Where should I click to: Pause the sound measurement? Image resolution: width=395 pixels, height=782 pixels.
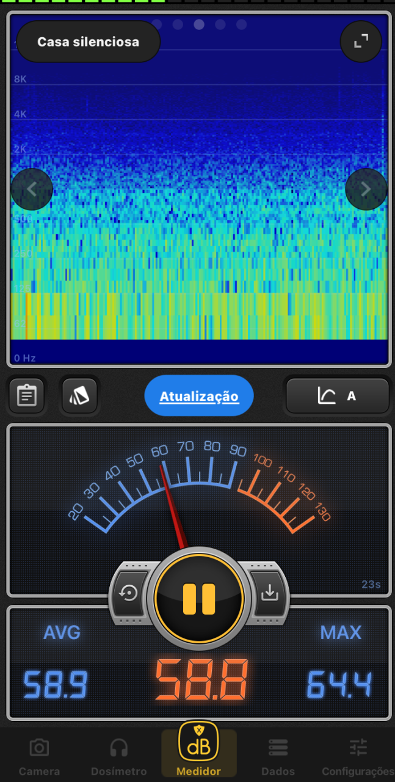[x=199, y=599]
